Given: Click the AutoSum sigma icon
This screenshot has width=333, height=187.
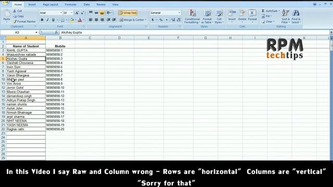Looking at the screenshot, I should 263,11.
